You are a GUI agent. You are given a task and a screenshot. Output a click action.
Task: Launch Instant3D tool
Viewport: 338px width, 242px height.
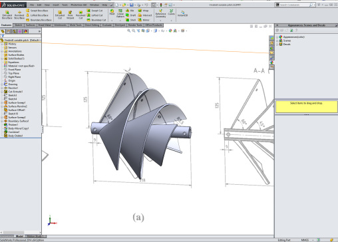182,13
